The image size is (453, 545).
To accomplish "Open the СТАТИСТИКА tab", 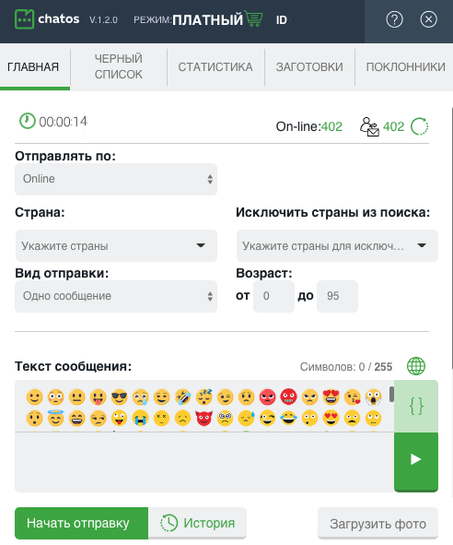I will tap(215, 66).
